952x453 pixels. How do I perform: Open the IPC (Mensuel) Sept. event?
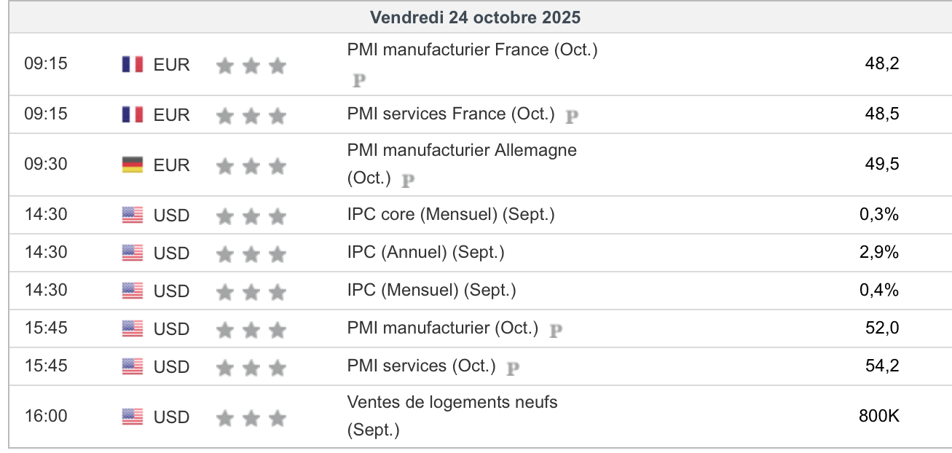pos(431,291)
